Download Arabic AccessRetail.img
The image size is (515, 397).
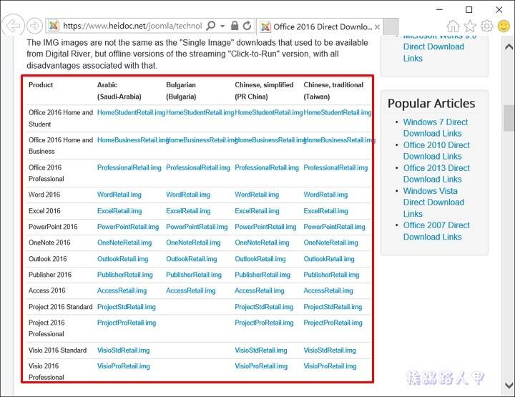tap(122, 290)
